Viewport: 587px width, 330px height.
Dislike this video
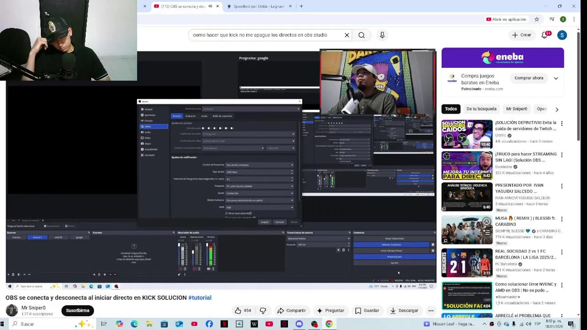pyautogui.click(x=263, y=310)
